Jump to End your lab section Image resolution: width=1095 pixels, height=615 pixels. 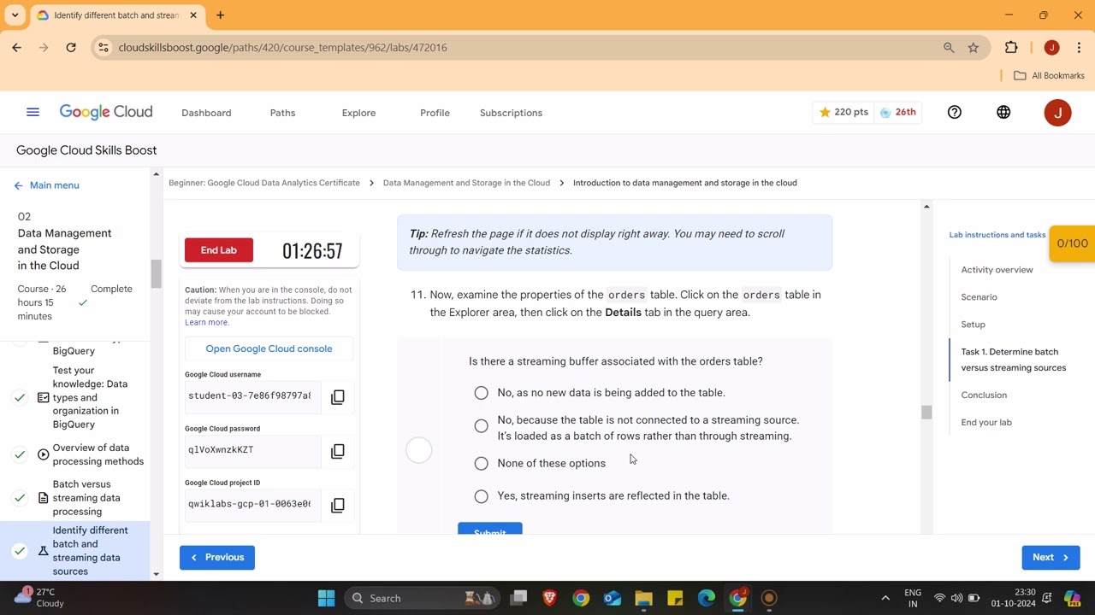[x=985, y=422]
